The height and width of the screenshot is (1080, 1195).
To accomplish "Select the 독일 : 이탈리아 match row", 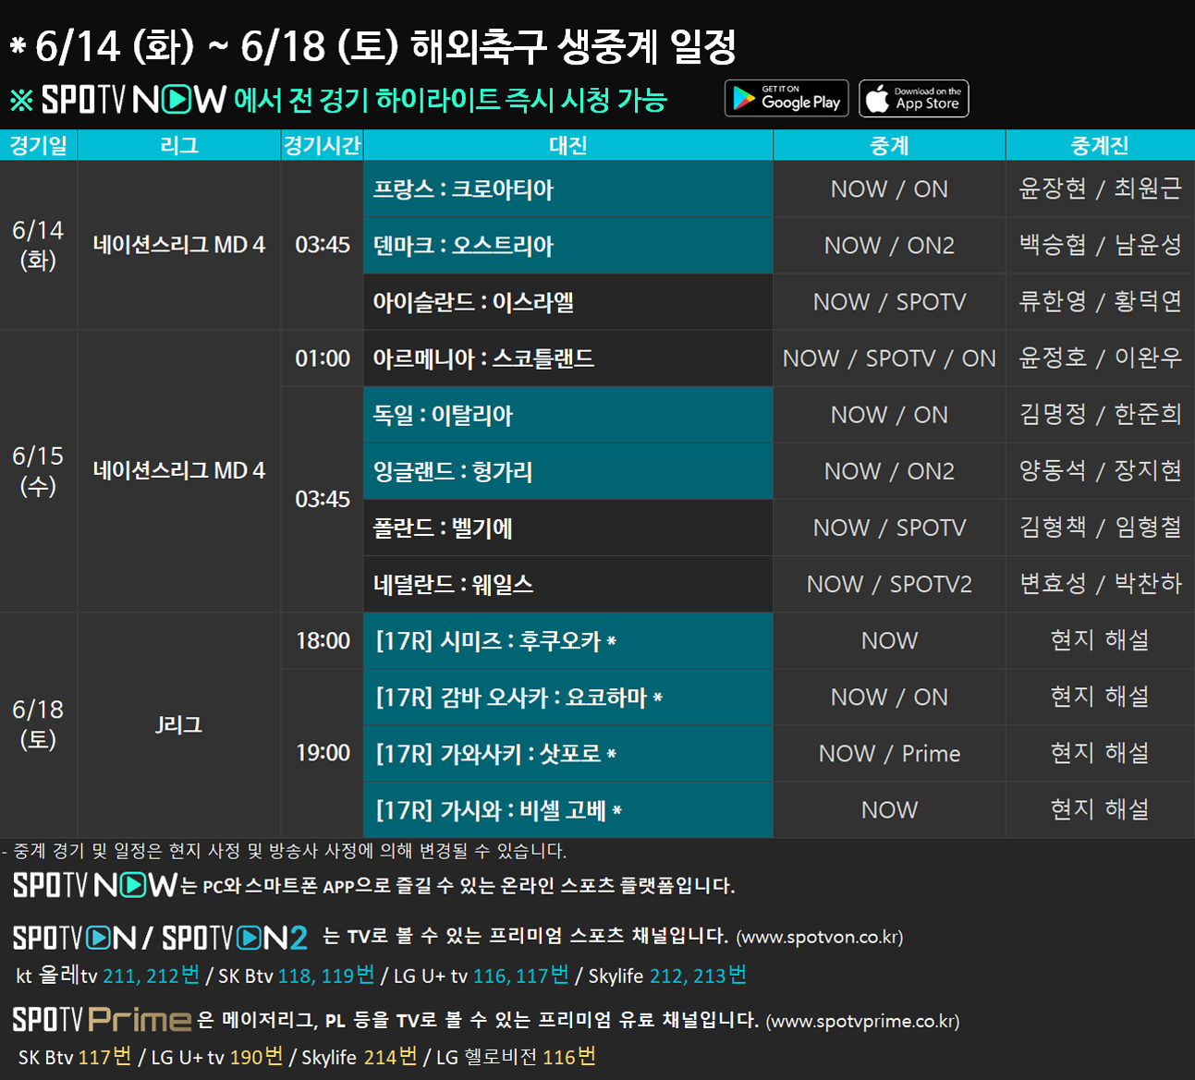I will [x=568, y=415].
